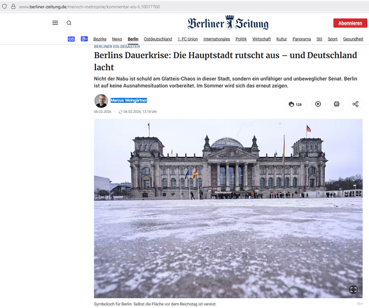The image size is (369, 308).
Task: Share the article via share icon
Action: point(355,104)
